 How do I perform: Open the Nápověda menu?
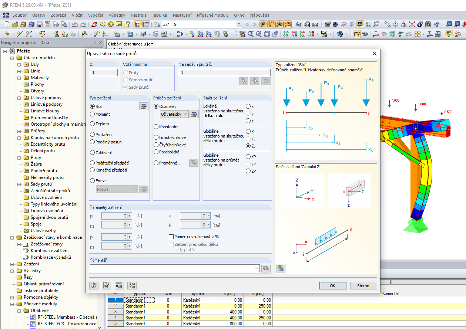(x=260, y=15)
